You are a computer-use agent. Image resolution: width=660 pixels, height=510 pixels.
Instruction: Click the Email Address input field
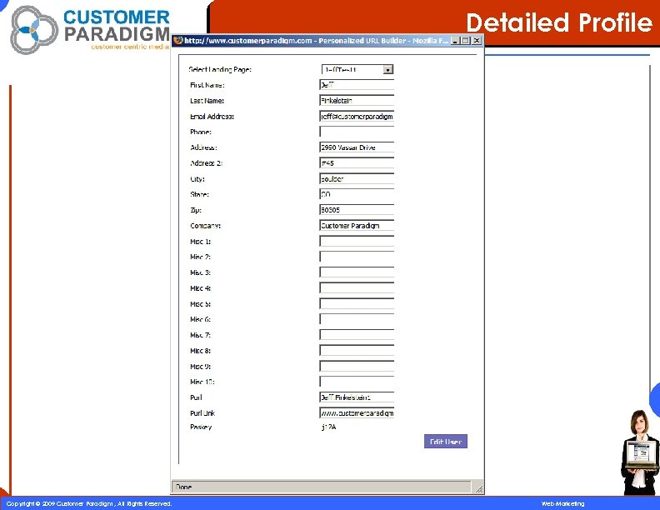[357, 116]
